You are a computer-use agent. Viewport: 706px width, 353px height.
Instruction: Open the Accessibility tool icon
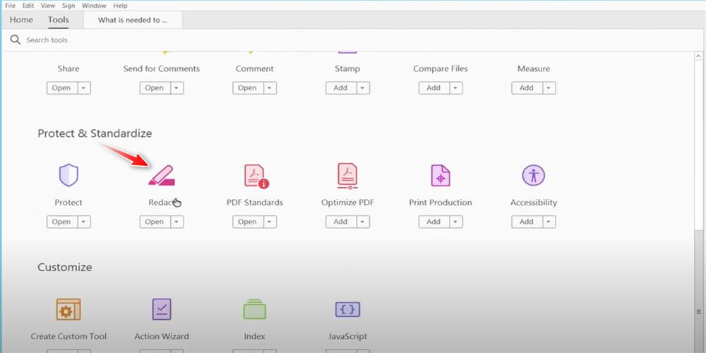pos(534,175)
